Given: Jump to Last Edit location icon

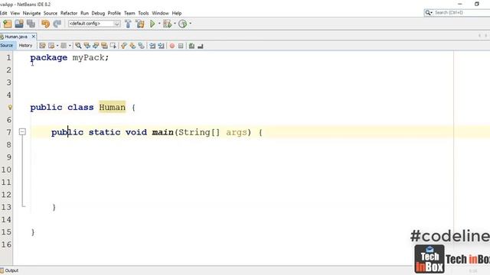Looking at the screenshot, I should click(42, 46).
